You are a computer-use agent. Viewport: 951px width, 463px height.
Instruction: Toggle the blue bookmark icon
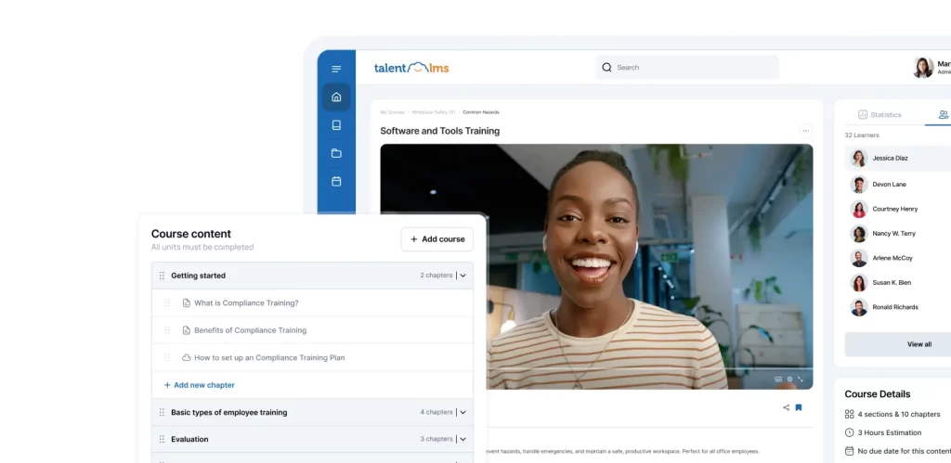pyautogui.click(x=799, y=408)
